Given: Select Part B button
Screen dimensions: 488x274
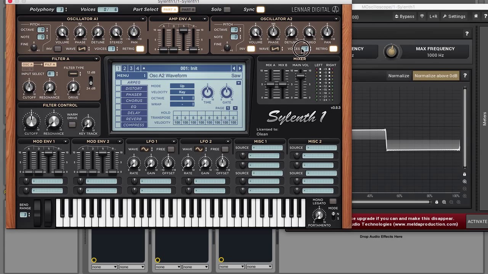Looking at the screenshot, I should pyautogui.click(x=188, y=10).
